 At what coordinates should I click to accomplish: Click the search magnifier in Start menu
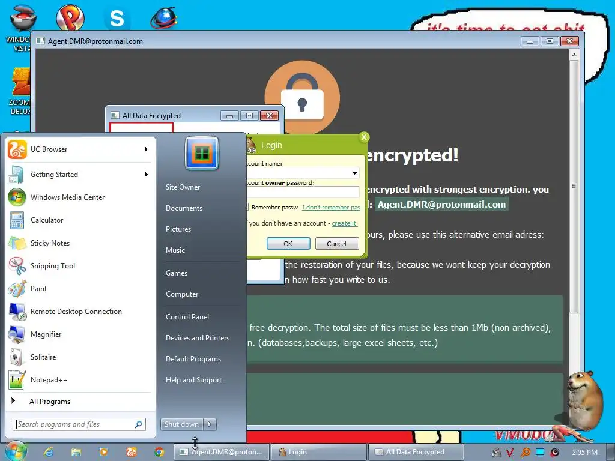tap(139, 424)
